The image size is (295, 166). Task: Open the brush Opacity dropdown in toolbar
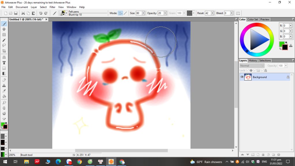tap(165, 13)
